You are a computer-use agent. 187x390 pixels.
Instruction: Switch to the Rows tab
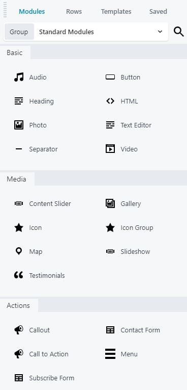pos(74,11)
